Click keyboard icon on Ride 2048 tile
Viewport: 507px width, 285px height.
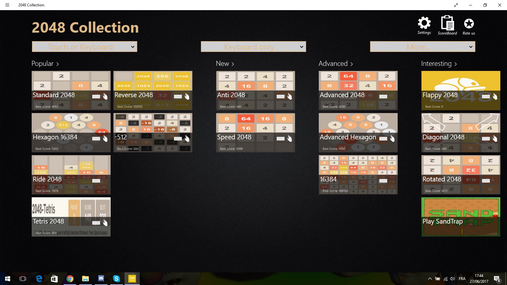coord(96,180)
